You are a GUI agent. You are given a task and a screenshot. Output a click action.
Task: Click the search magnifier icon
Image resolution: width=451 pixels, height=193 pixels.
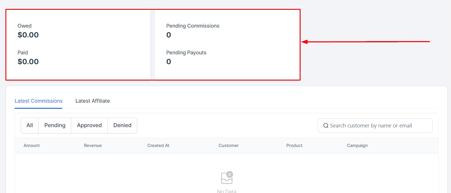pos(326,126)
